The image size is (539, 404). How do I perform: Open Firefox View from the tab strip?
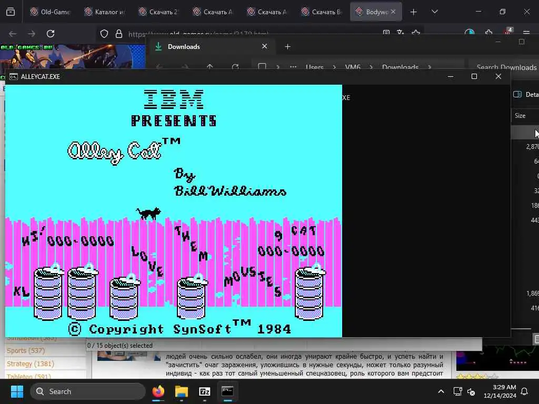pos(11,12)
